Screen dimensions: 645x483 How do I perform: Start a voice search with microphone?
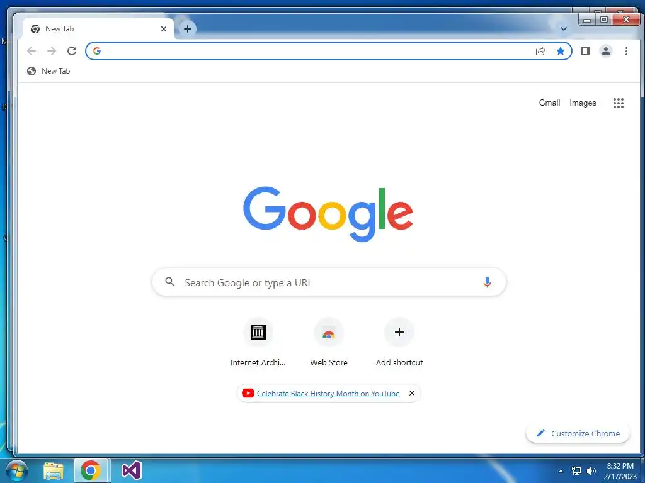pos(487,282)
